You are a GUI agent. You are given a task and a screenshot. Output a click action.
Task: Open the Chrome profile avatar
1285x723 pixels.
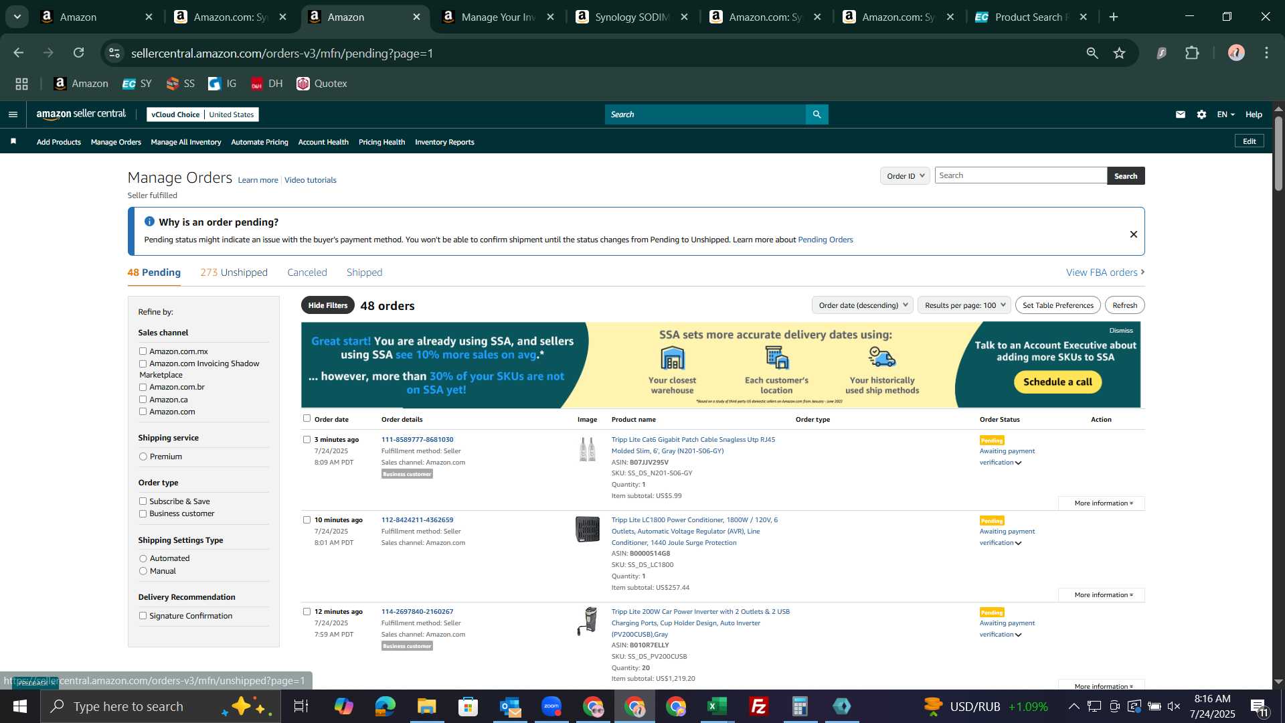point(1236,53)
